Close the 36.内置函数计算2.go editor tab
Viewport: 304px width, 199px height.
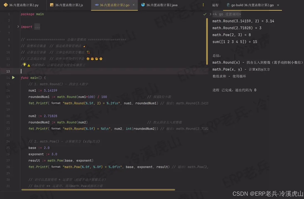pos(133,5)
